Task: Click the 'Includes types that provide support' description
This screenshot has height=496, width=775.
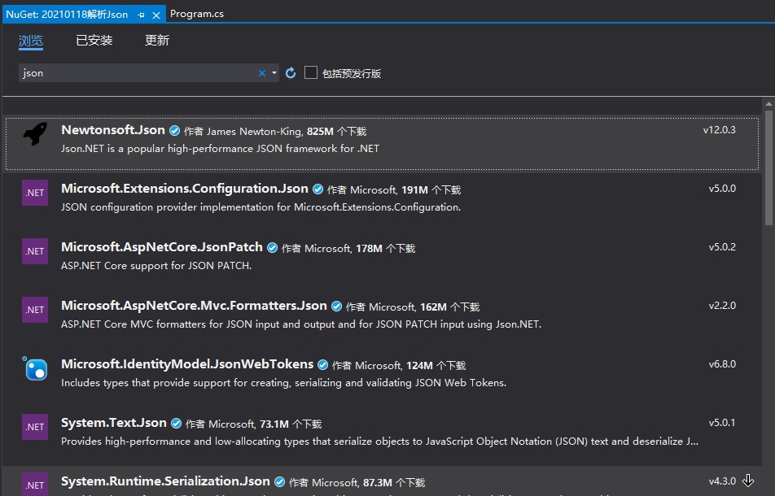Action: click(283, 383)
